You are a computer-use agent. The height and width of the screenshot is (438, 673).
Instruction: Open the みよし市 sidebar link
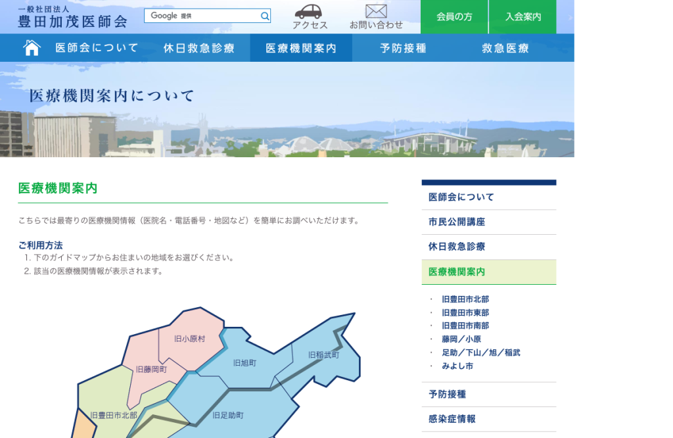tap(457, 366)
